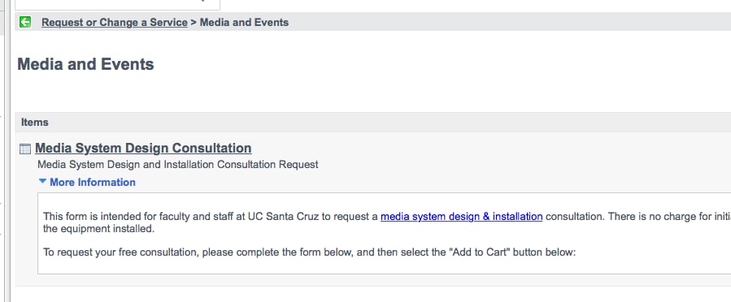Click the Media and Events page heading
This screenshot has height=302, width=731.
[85, 64]
